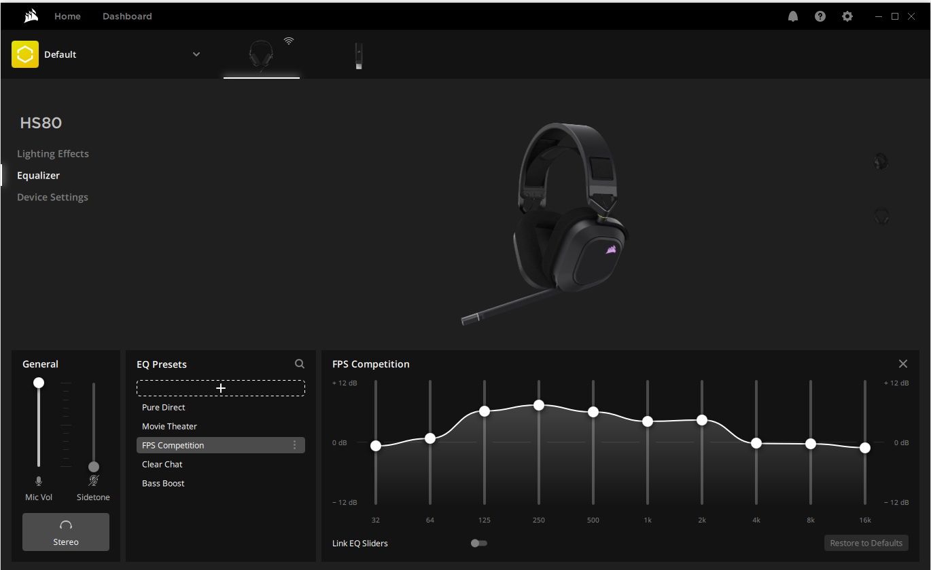The image size is (931, 570).
Task: Click the Corsair sails logo
Action: (x=31, y=16)
